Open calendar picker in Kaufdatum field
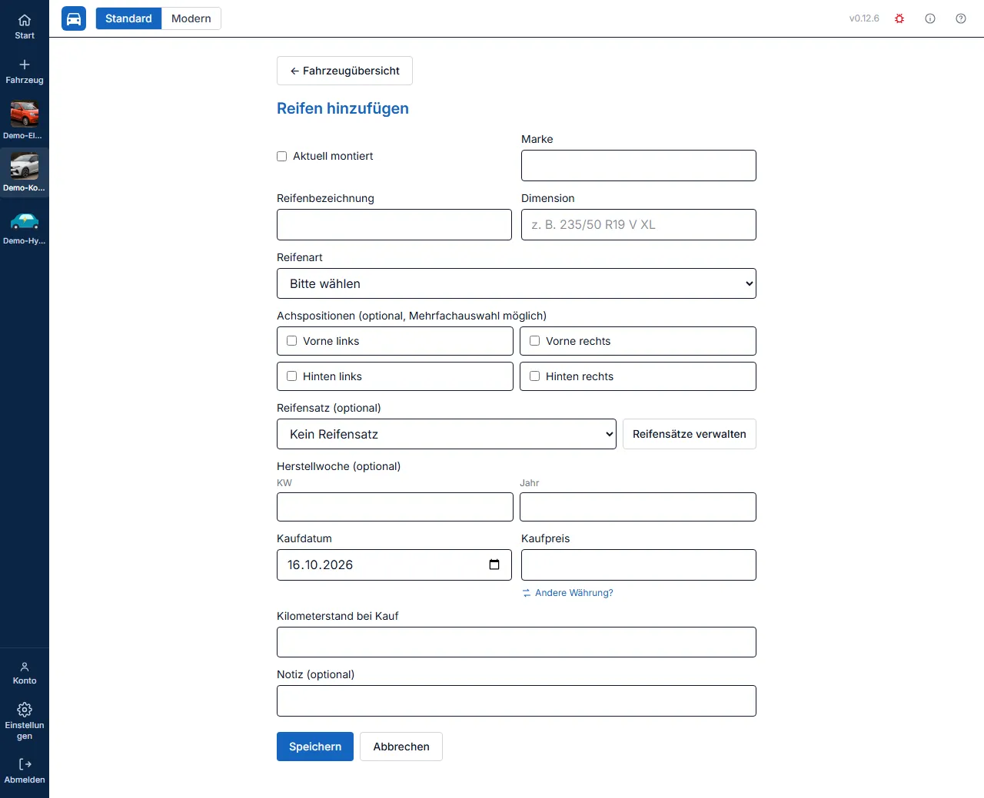 (x=494, y=565)
